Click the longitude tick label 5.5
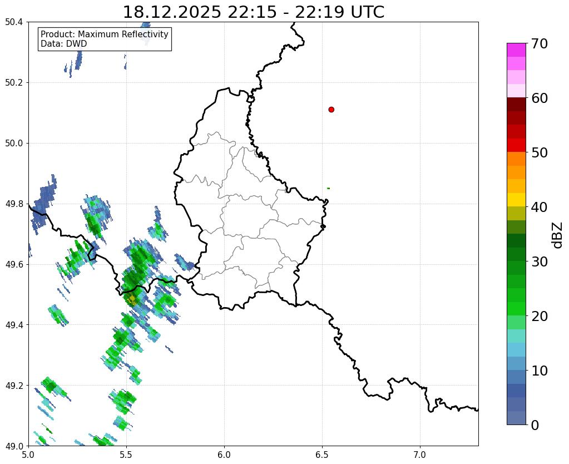 click(126, 455)
